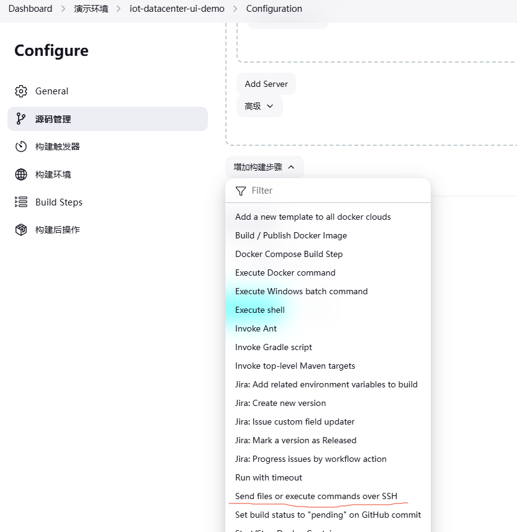The width and height of the screenshot is (517, 532).
Task: Select Jira: Mark a version as Released
Action: point(328,440)
